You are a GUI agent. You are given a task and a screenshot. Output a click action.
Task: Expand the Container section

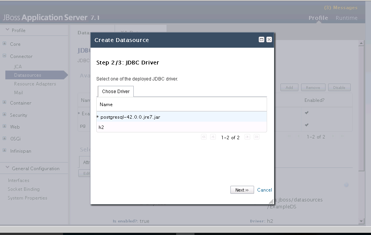click(x=5, y=103)
